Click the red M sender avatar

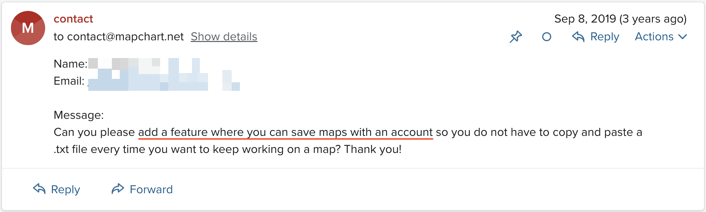(x=28, y=28)
